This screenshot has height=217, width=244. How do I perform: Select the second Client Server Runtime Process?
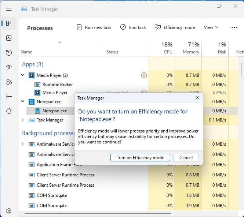coord(66,185)
